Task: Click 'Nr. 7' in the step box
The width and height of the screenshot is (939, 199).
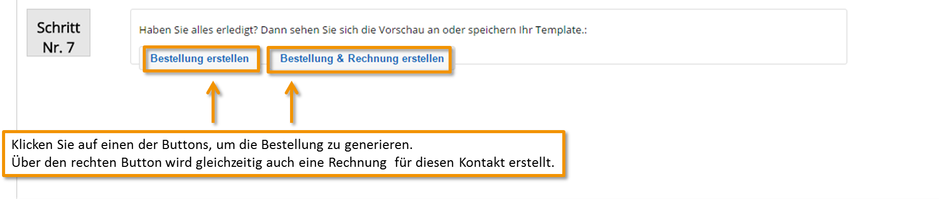Action: pos(59,47)
